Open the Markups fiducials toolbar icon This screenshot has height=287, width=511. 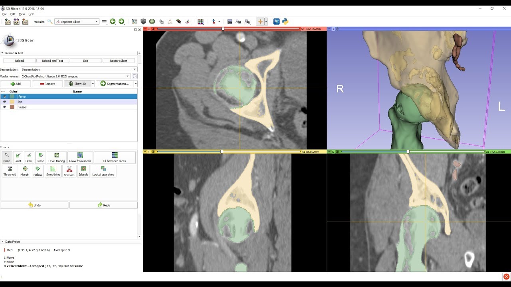170,22
